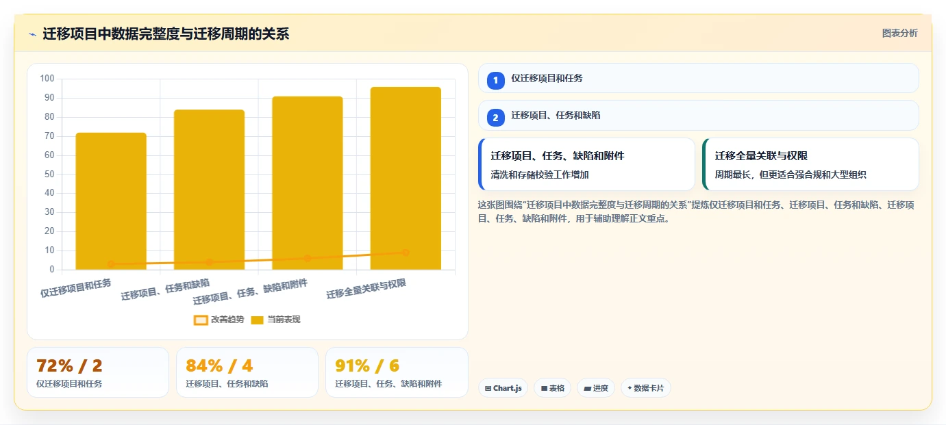This screenshot has height=425, width=946.
Task: Click the 表格 tag
Action: coord(552,388)
